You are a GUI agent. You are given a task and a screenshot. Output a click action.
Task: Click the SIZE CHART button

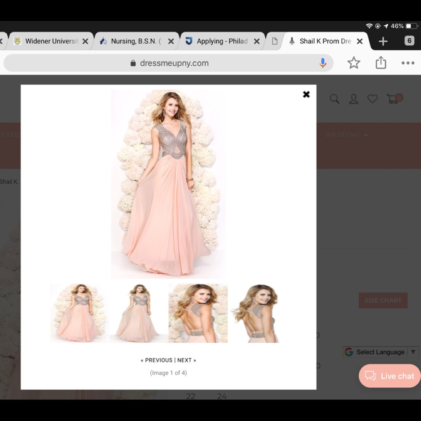pyautogui.click(x=383, y=300)
